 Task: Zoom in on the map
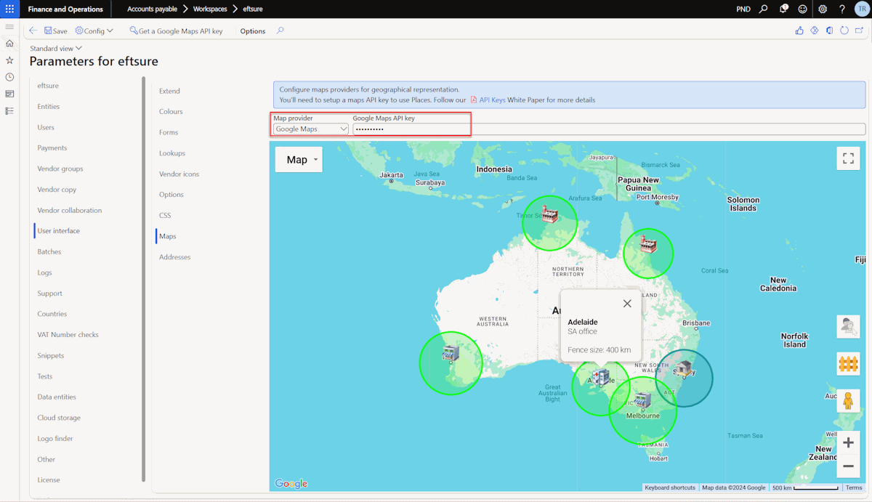[x=848, y=442]
